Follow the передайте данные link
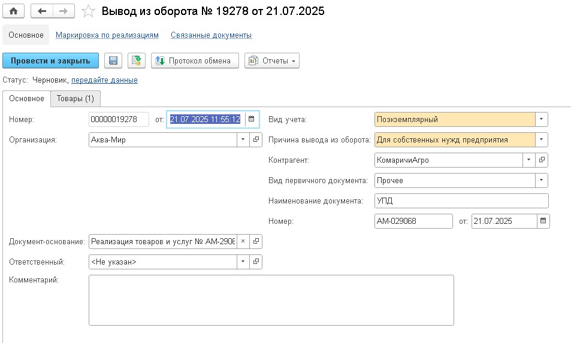This screenshot has height=343, width=571. [104, 80]
